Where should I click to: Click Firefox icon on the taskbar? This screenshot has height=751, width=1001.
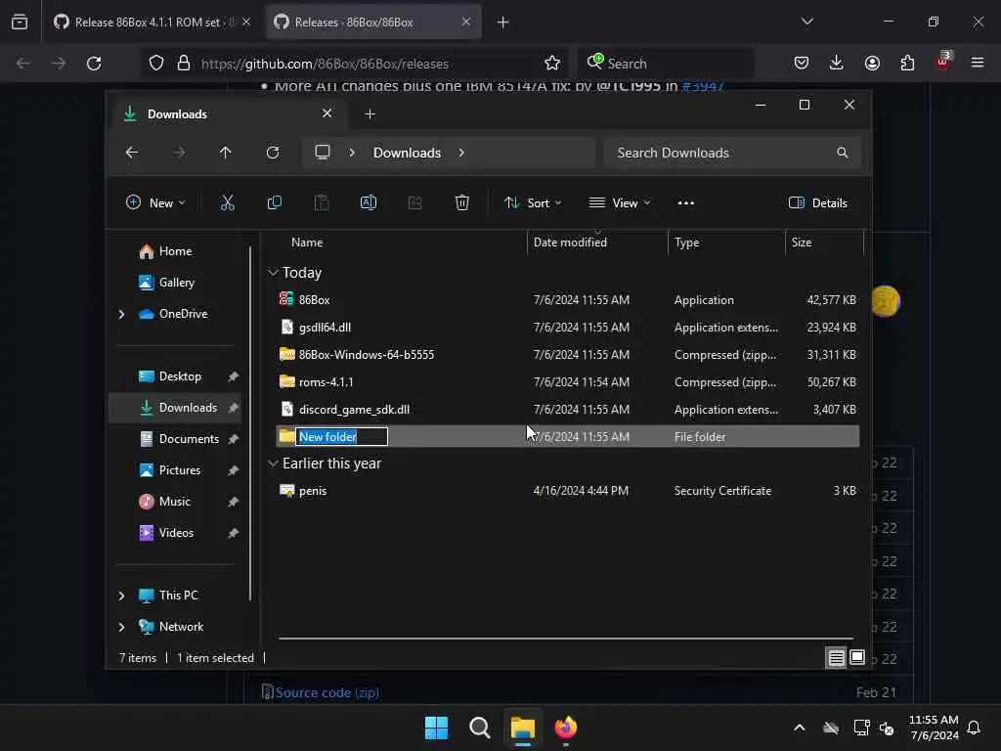tap(566, 728)
